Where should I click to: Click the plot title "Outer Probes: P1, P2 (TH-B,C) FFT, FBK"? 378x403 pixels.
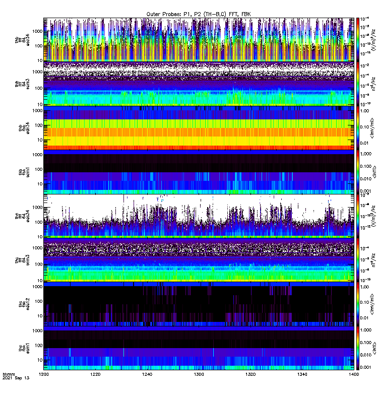[x=199, y=15]
